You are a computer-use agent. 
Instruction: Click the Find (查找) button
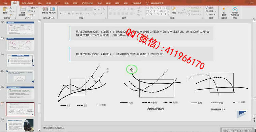(x=210, y=7)
